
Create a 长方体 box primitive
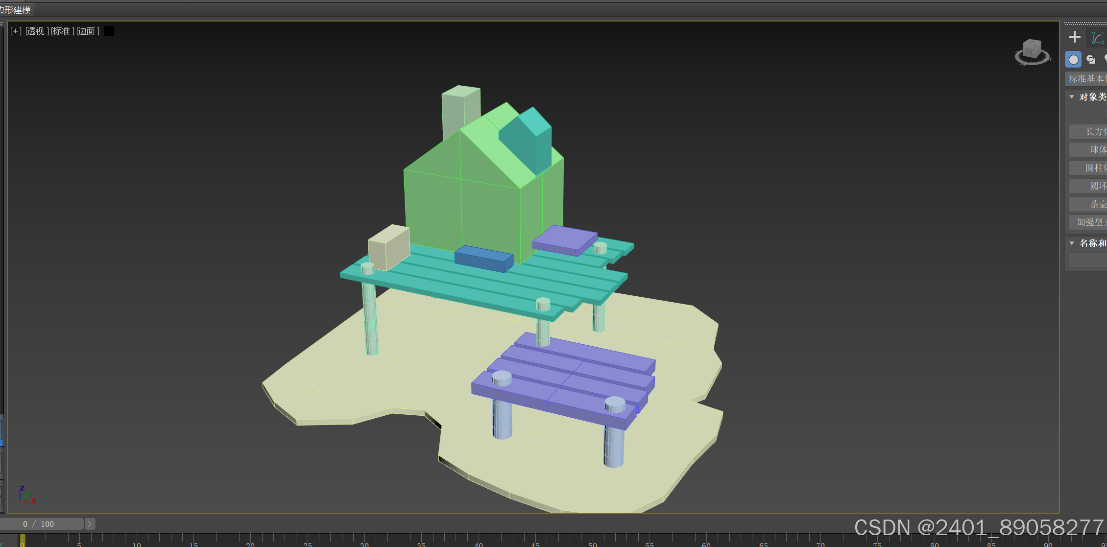[1093, 132]
